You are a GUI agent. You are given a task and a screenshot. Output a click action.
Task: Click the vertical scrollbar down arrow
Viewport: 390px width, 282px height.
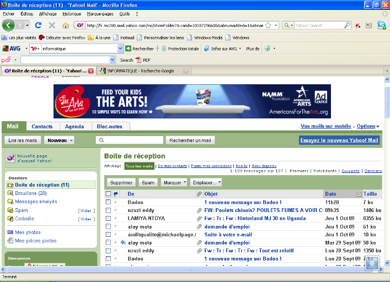[x=387, y=263]
